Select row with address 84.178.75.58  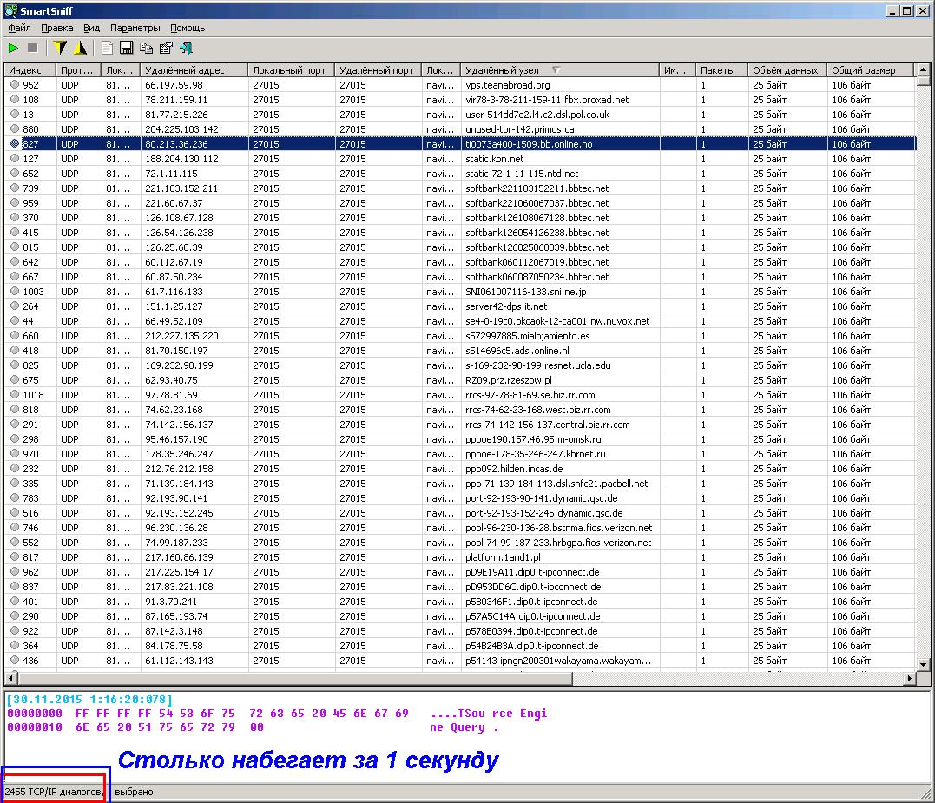click(x=460, y=646)
